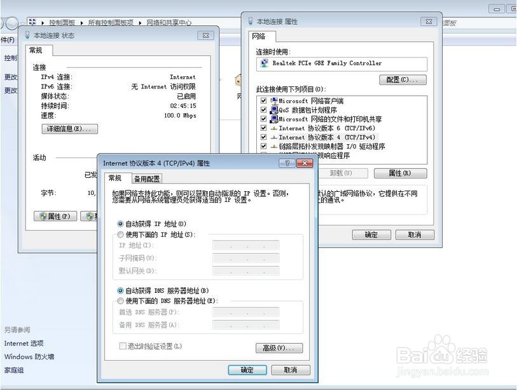Viewport: 517px width, 390px height.
Task: Click the QoS 数据包计划程序 item icon
Action: (273, 110)
